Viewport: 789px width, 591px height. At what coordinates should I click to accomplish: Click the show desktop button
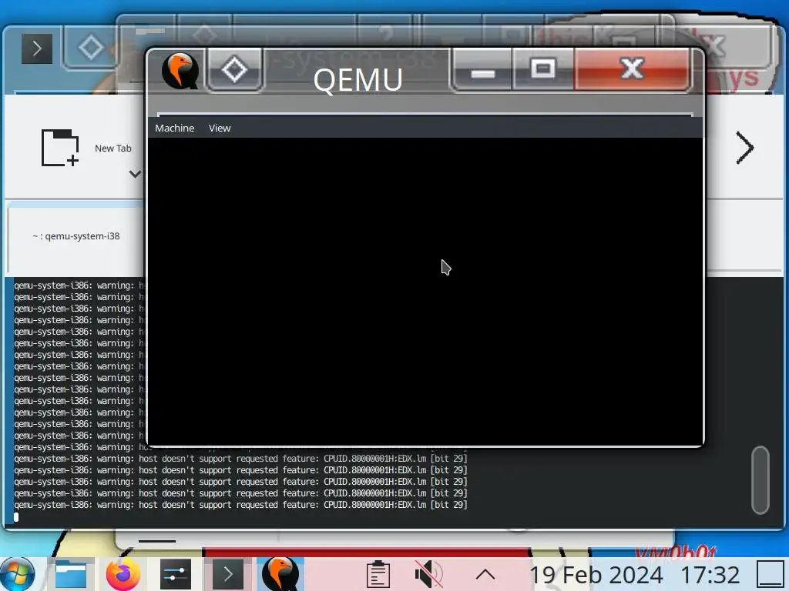pos(771,574)
